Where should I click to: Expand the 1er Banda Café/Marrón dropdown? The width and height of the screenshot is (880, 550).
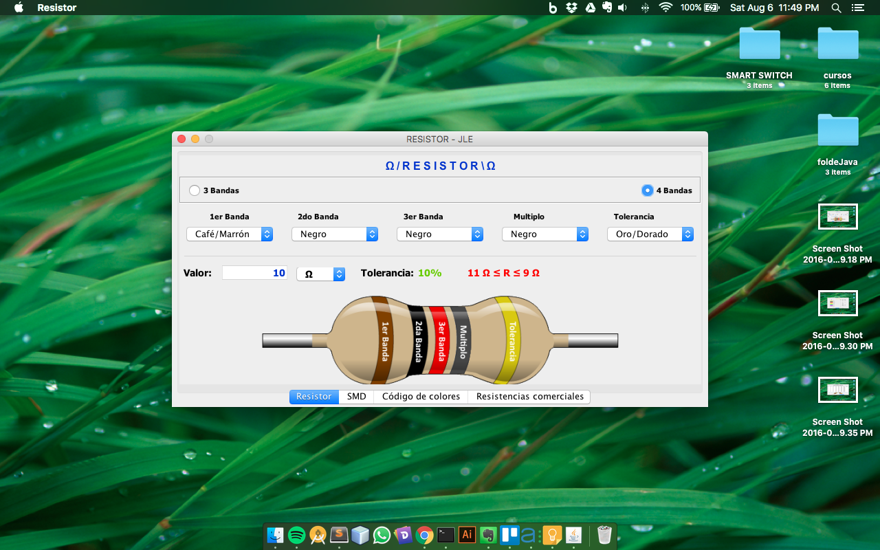point(230,234)
